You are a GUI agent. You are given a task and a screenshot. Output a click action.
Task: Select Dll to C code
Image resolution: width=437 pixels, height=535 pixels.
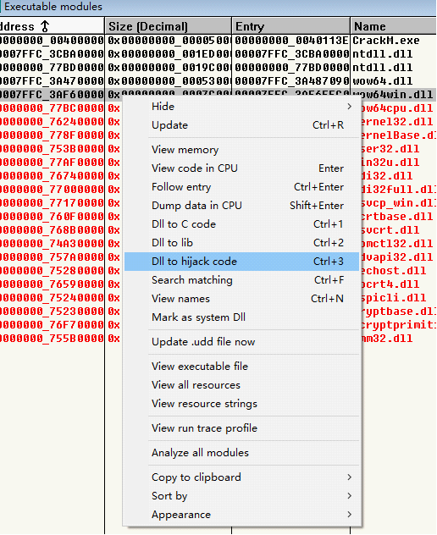(241, 224)
